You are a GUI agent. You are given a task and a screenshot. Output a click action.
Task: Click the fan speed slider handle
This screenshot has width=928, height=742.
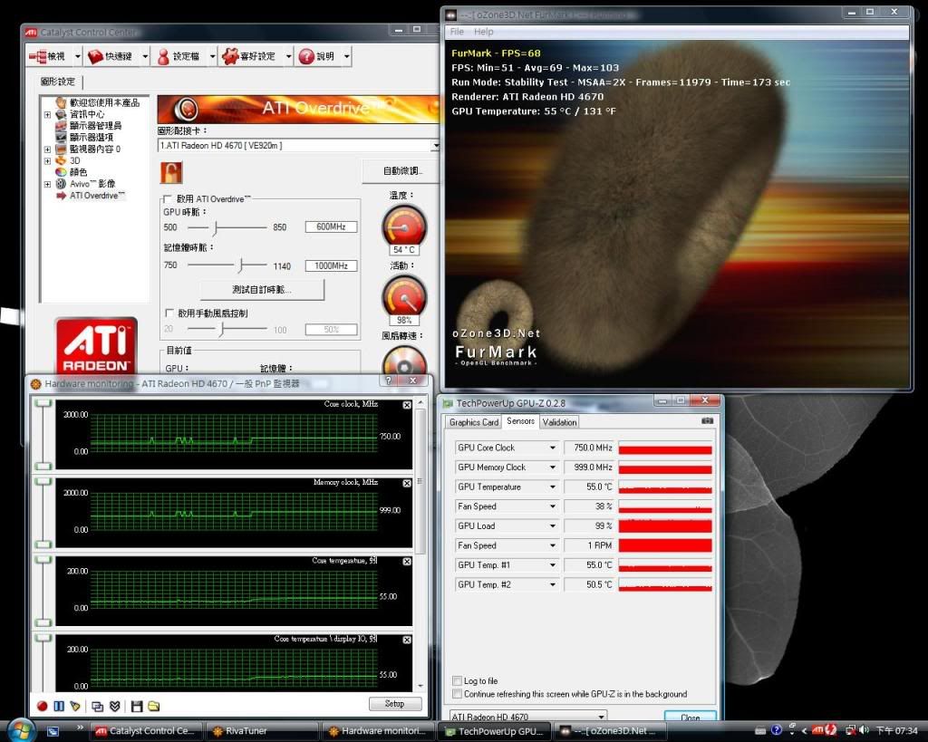221,330
